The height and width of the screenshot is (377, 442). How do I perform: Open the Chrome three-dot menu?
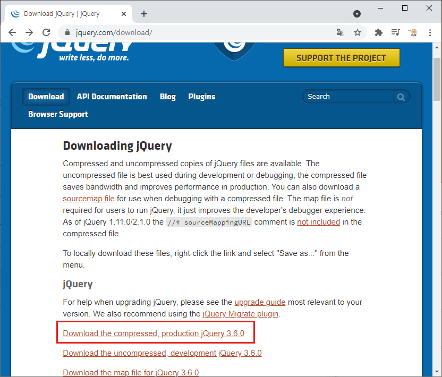430,32
